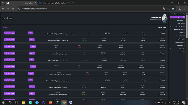188x105 pixels.
Task: Click the translate page icon
Action: coord(164,9)
